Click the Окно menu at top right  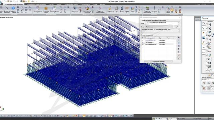[204, 4]
